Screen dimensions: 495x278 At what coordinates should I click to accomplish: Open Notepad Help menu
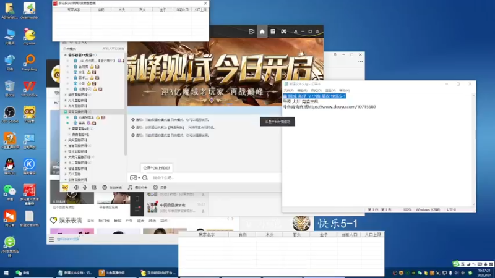(x=344, y=90)
